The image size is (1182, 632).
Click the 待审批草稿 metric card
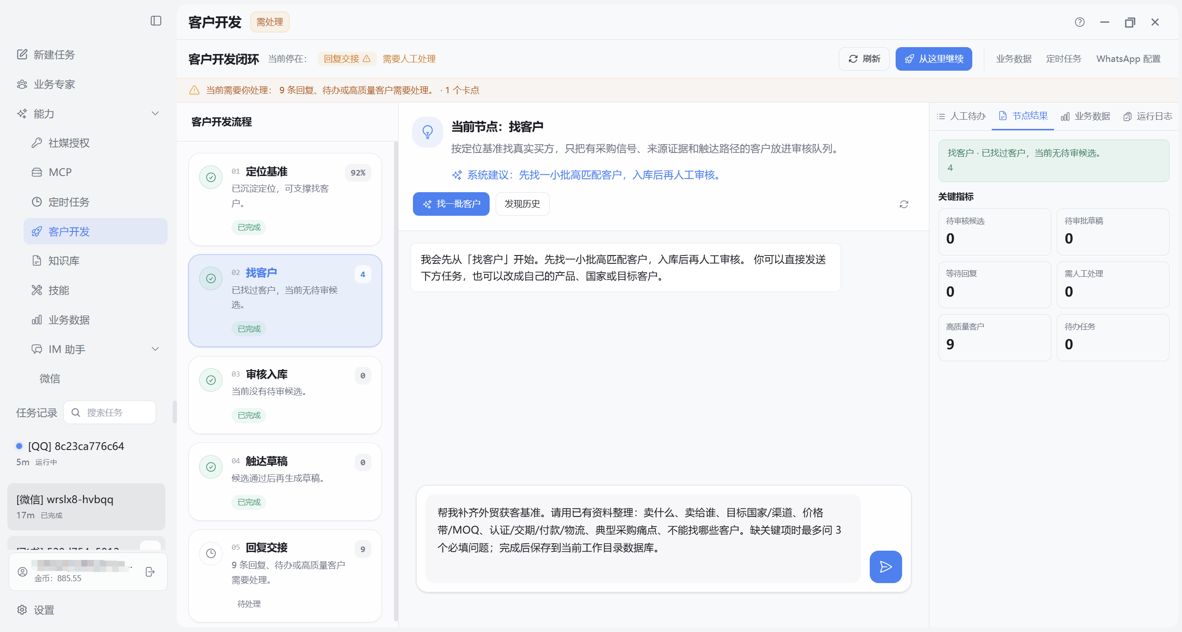click(1113, 232)
